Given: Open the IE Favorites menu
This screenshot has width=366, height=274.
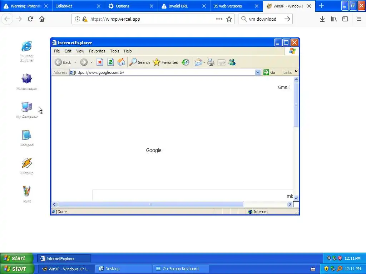Looking at the screenshot, I should [97, 51].
